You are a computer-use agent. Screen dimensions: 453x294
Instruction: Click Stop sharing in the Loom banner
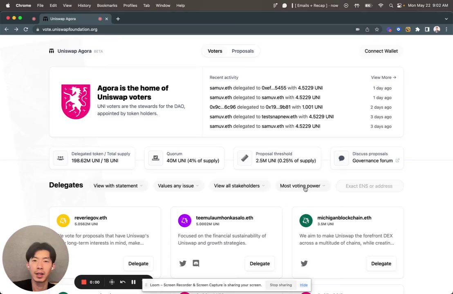(281, 285)
